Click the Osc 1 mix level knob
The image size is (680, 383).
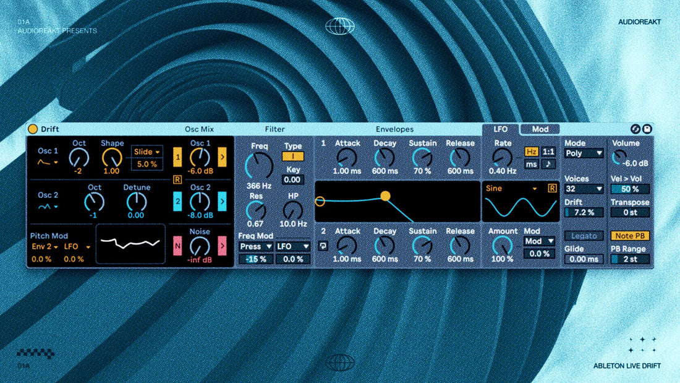pyautogui.click(x=200, y=158)
